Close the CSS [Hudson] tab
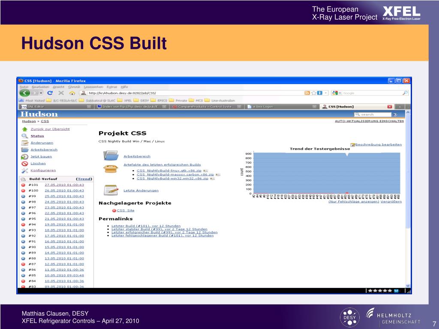This screenshot has height=329, width=439. tap(389, 107)
